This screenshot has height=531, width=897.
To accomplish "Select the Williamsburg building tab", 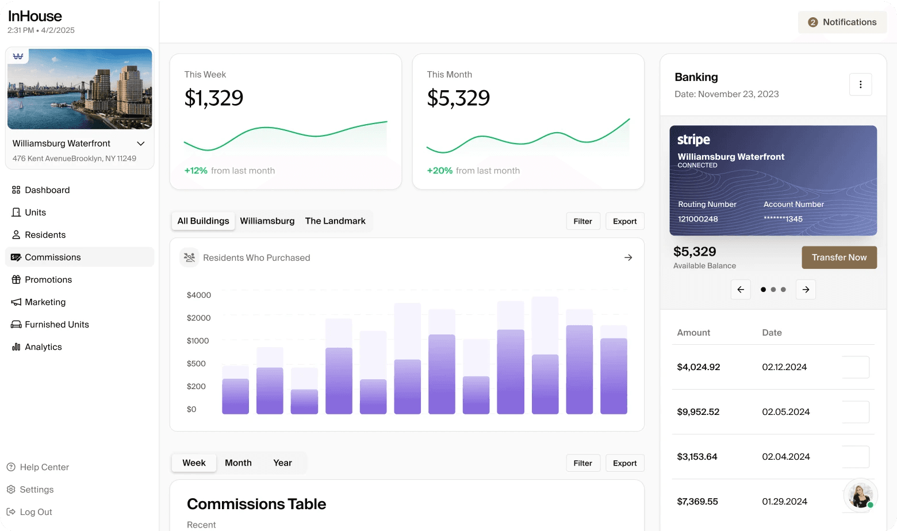I will pyautogui.click(x=267, y=221).
